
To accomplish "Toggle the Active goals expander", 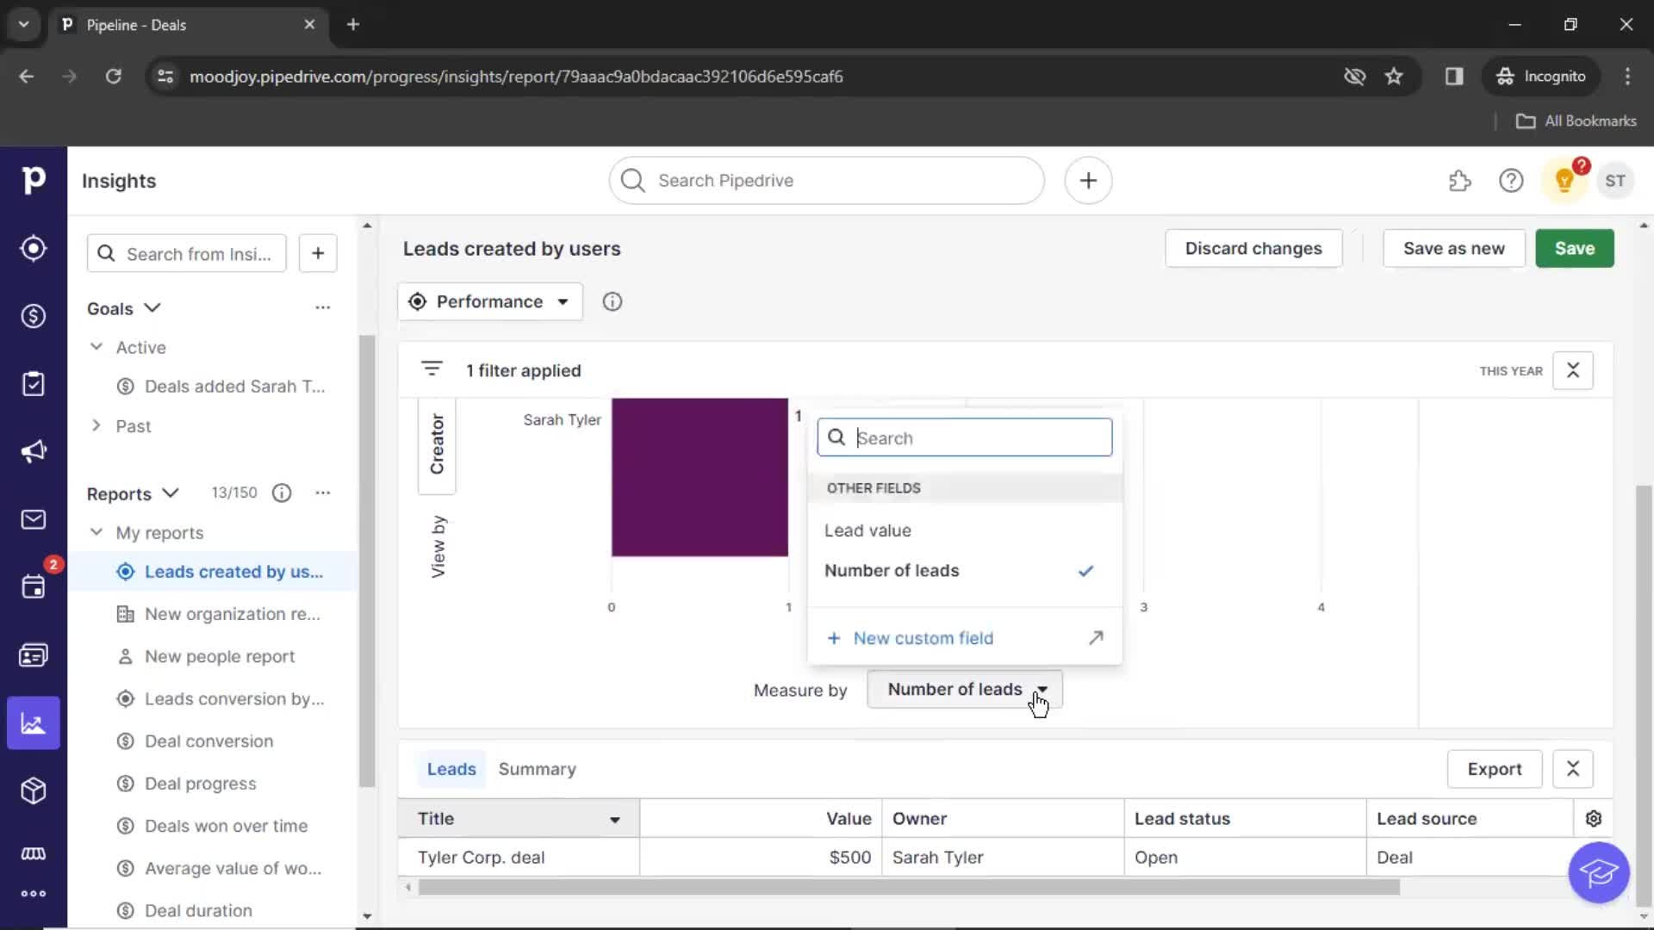I will (x=96, y=348).
